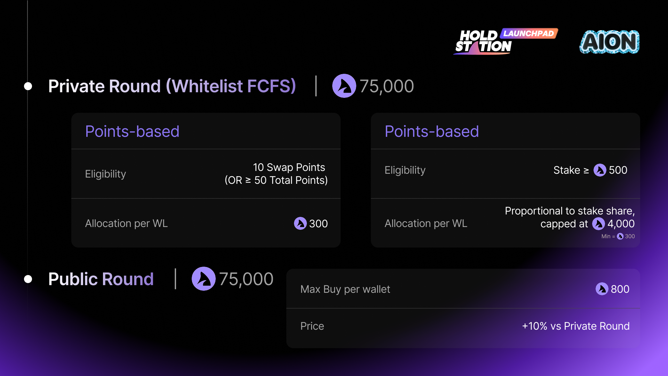The height and width of the screenshot is (376, 668).
Task: Click the Max Buy per wallet row
Action: [x=463, y=289]
